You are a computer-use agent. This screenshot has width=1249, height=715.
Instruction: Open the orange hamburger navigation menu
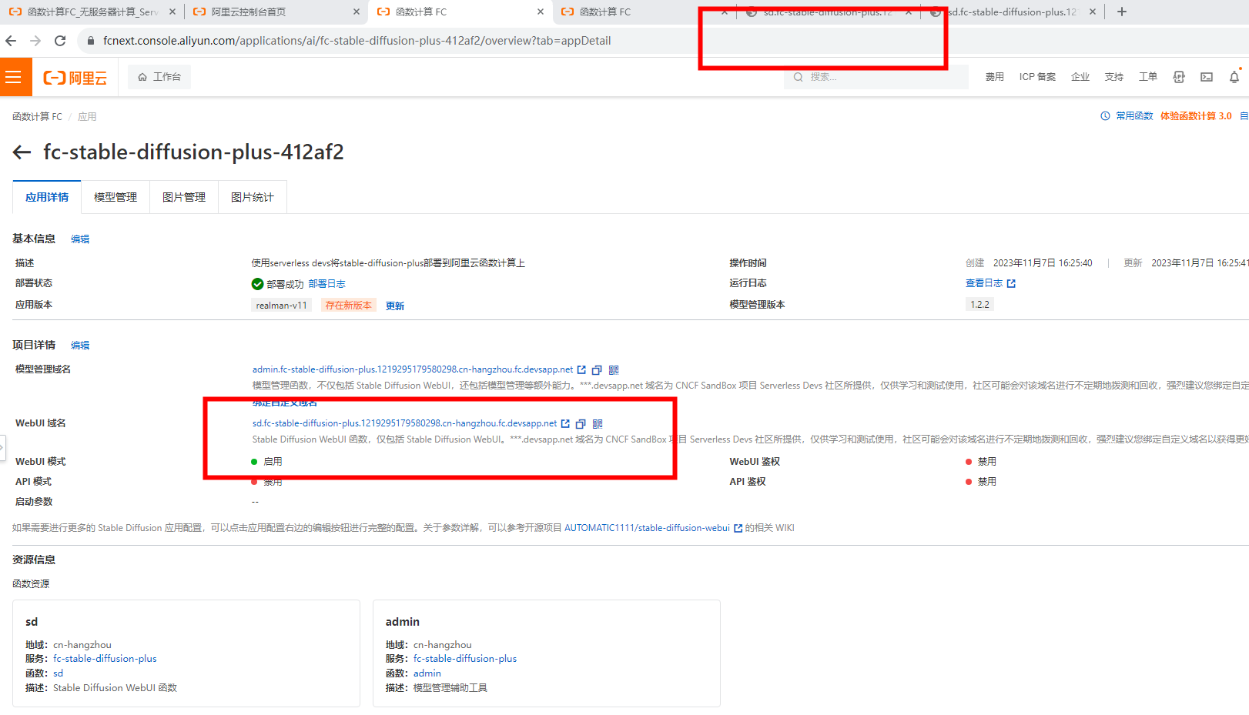pos(14,77)
